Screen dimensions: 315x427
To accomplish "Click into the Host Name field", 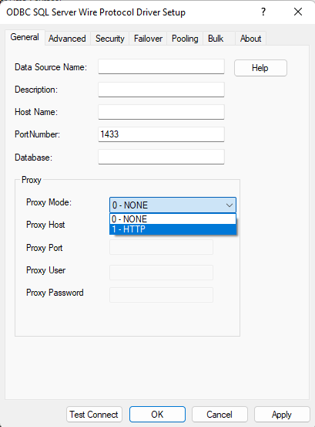I will pos(161,112).
